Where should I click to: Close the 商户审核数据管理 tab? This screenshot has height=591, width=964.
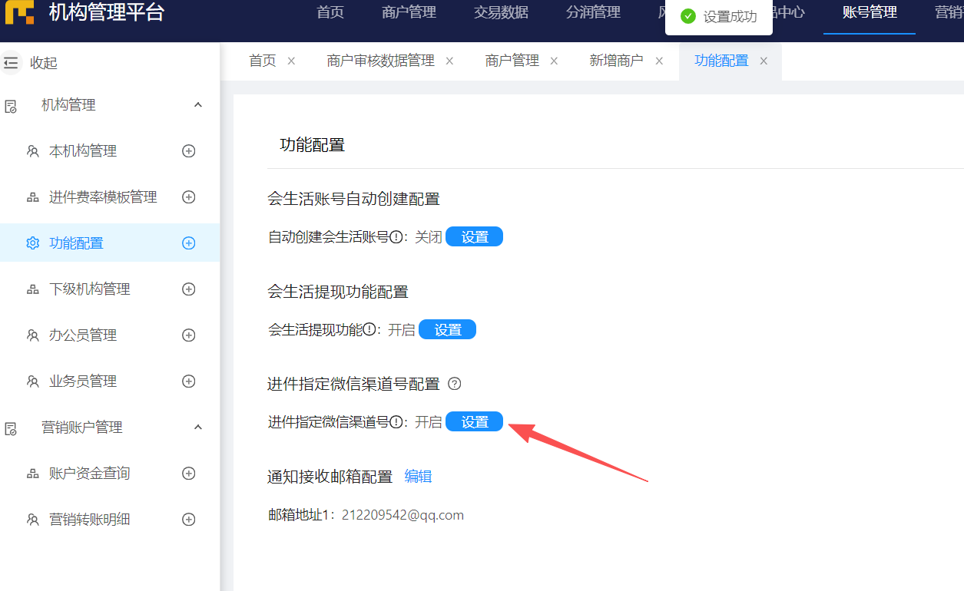[449, 61]
